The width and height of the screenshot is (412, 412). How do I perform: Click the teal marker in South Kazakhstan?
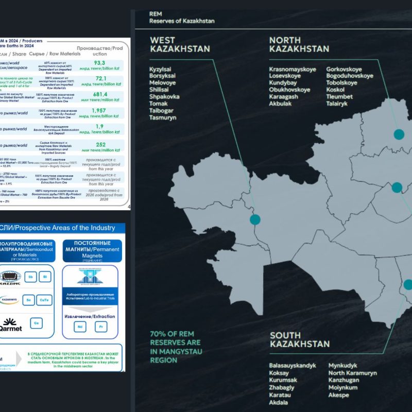[x=408, y=284]
